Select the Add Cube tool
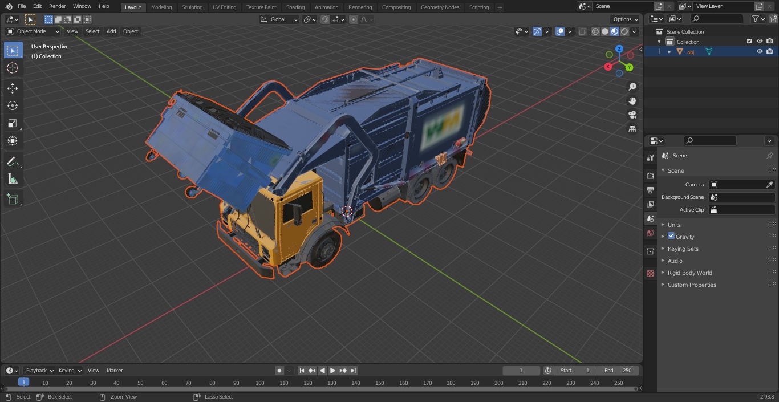This screenshot has height=402, width=779. 13,200
